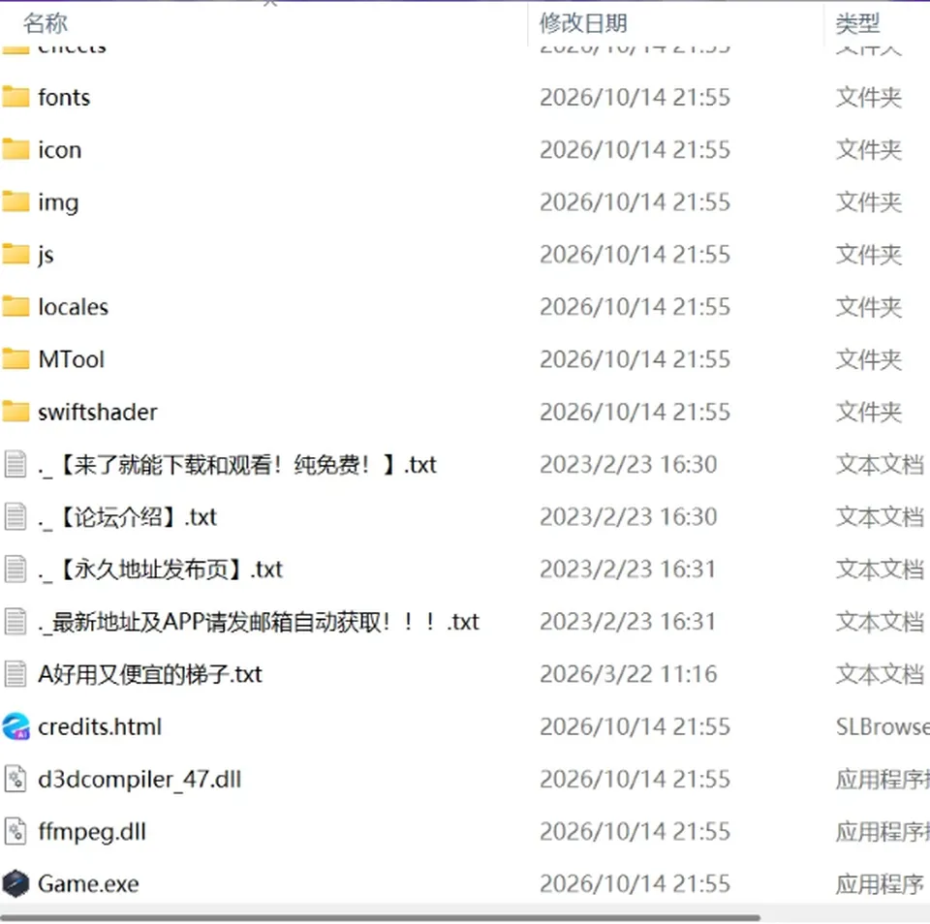Click the text file icon for 永久地址发布页
The width and height of the screenshot is (930, 924).
coord(15,569)
